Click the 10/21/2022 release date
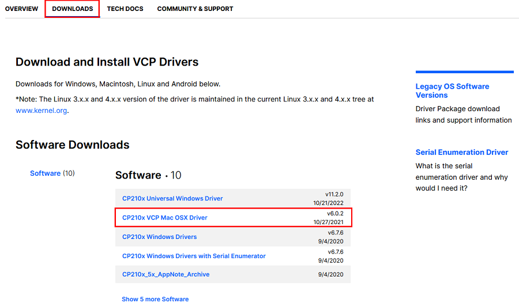Image resolution: width=519 pixels, height=307 pixels. click(x=328, y=203)
